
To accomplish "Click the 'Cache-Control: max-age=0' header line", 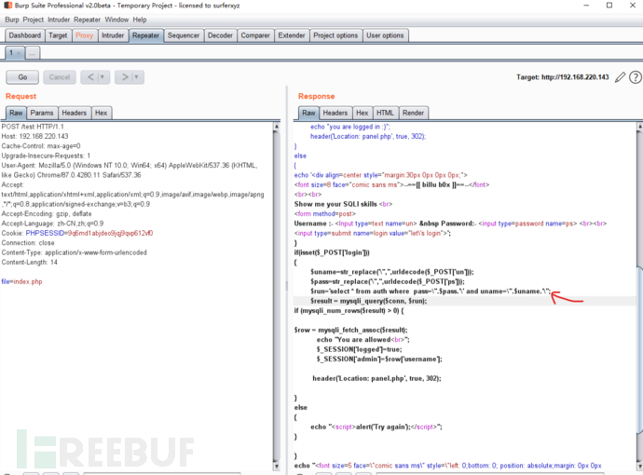I will coord(41,146).
